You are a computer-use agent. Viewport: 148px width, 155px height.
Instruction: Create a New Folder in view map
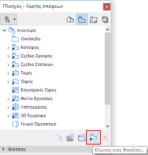82,138
